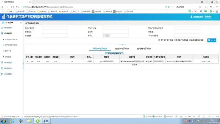Select 房产历史资料查询 in the sidebar tree
The image size is (220, 124).
coord(11,45)
